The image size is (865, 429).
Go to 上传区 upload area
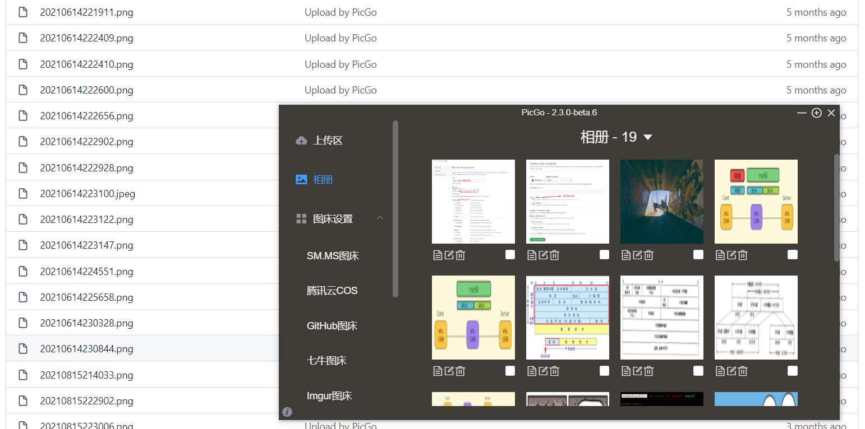328,141
